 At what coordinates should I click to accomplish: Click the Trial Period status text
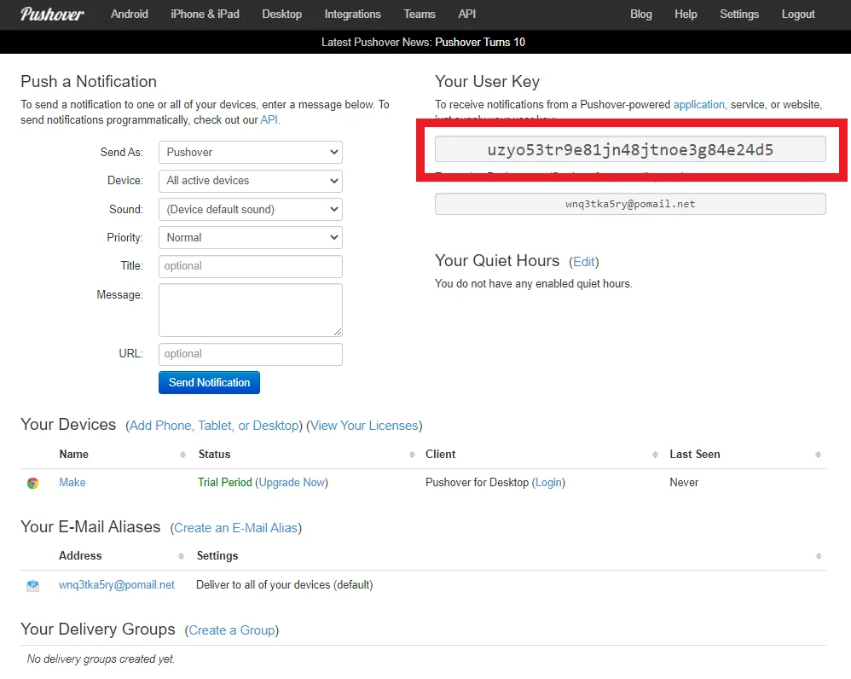coord(225,483)
